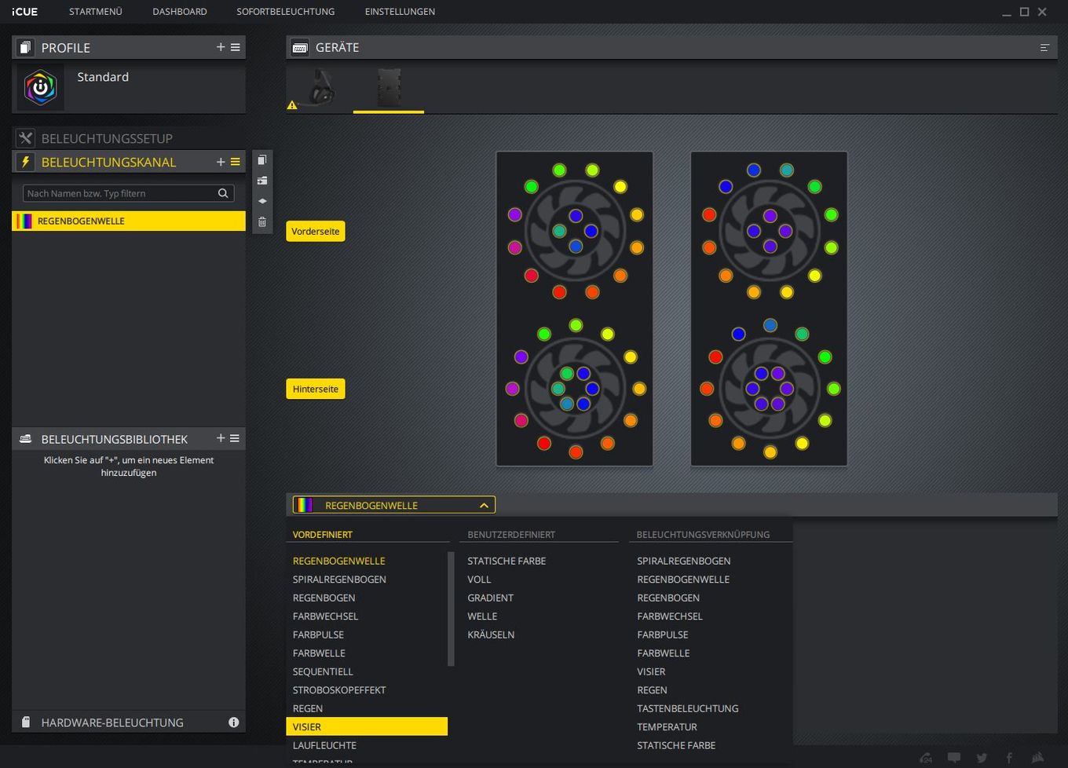Click the Standard profile hexagon logo
1068x768 pixels.
click(x=40, y=88)
